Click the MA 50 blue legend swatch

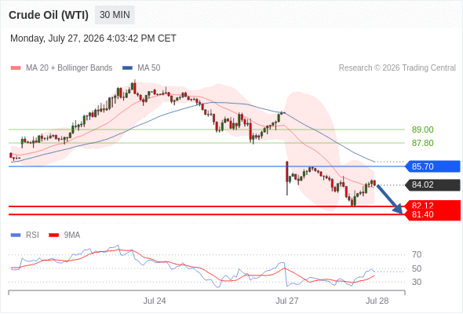coord(127,68)
